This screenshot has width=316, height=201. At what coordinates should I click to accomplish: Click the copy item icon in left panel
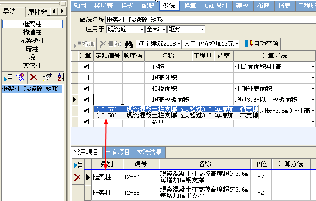(x=20, y=77)
